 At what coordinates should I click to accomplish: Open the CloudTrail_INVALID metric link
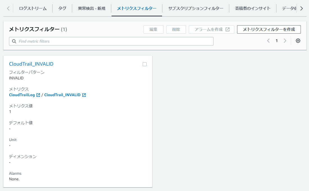point(62,95)
